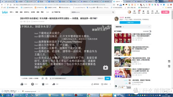Click the report warning triangle icon

pos(92,84)
